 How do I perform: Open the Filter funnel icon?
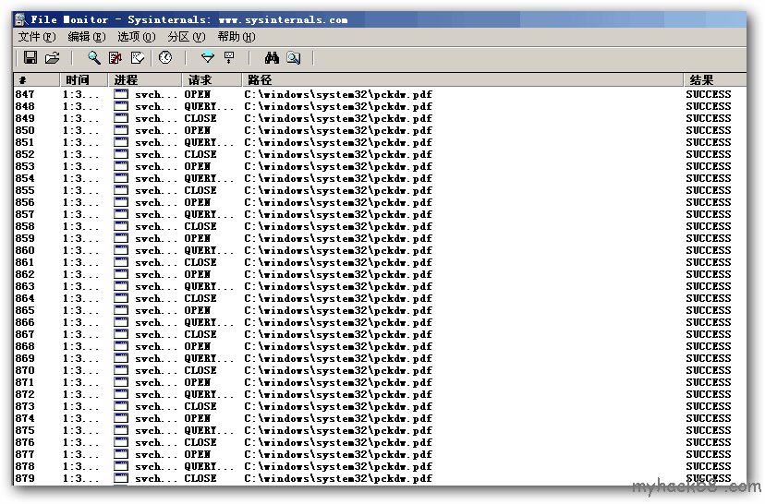[x=208, y=58]
